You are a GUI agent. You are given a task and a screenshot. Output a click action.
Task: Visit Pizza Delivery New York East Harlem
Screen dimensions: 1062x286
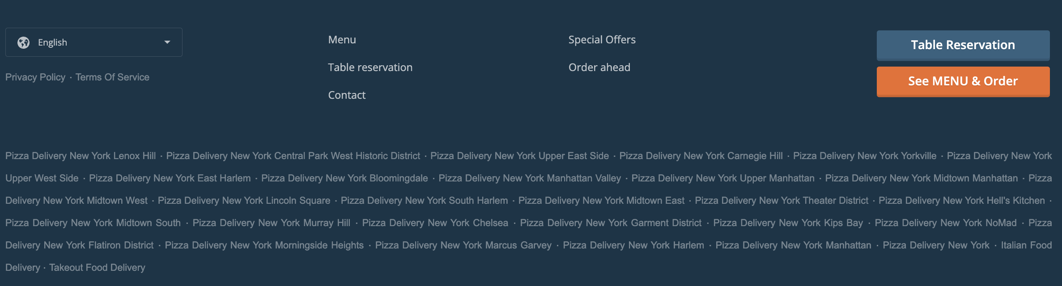tap(170, 178)
